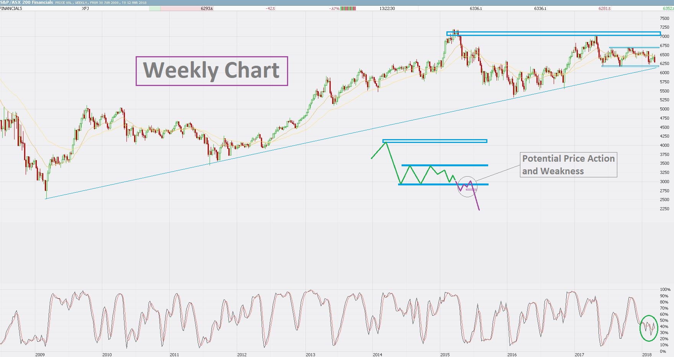Click the 2011 year label on time axis

tap(174, 355)
